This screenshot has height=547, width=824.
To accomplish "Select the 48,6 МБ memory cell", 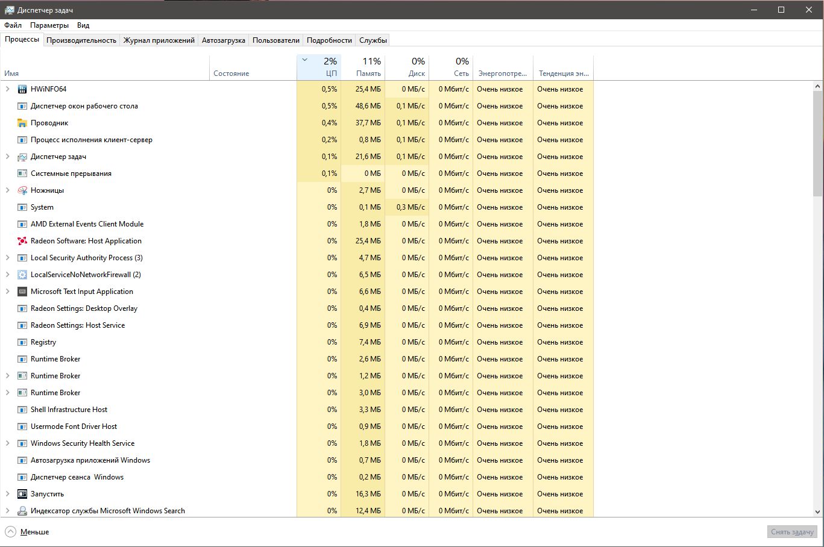I will [363, 106].
